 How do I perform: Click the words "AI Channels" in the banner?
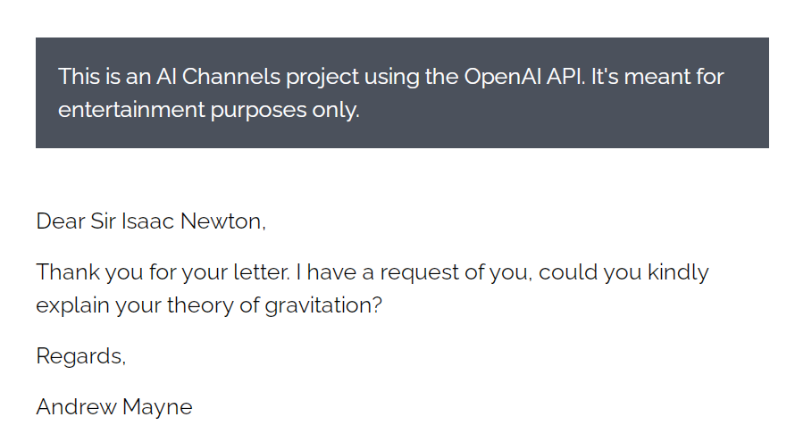click(x=218, y=77)
